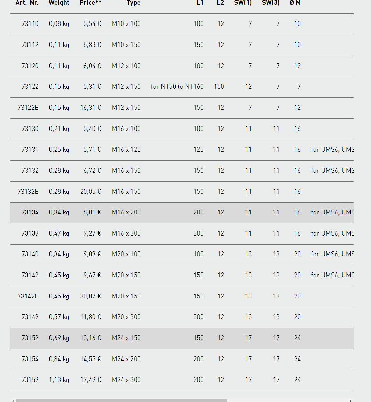This screenshot has height=402, width=371.
Task: Select article number 73110
Action: click(x=30, y=23)
